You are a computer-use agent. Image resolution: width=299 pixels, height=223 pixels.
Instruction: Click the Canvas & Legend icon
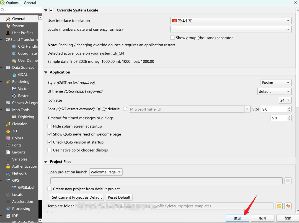click(x=8, y=103)
